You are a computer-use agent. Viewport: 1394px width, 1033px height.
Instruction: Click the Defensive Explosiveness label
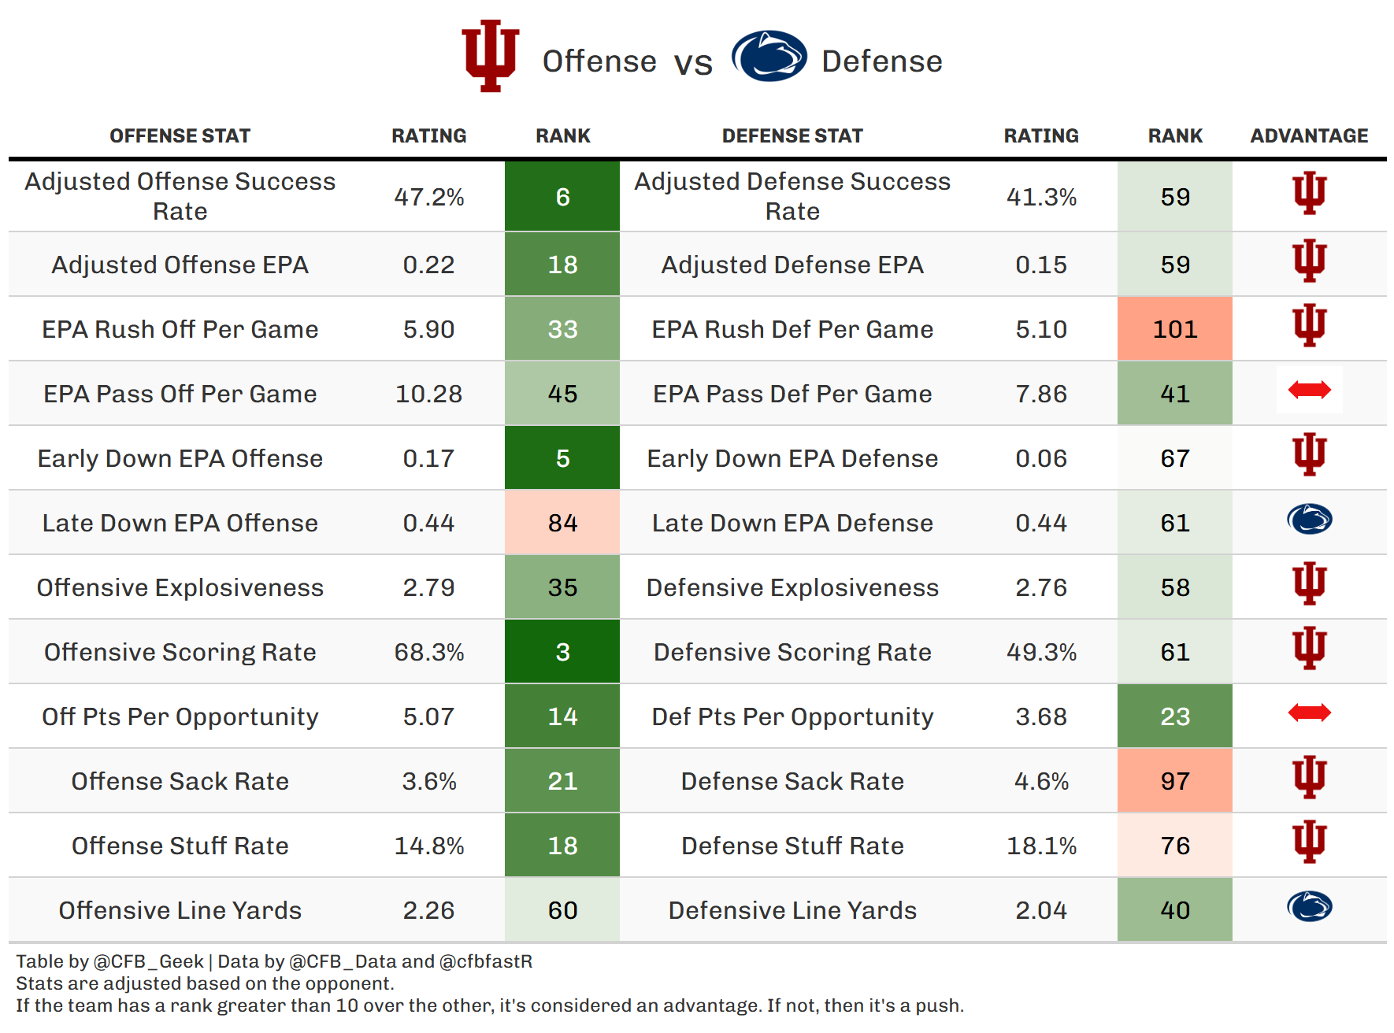(792, 588)
